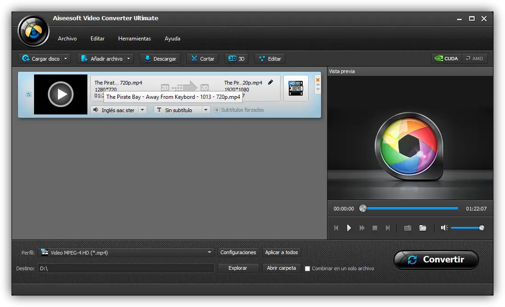Viewport: 505px width, 307px height.
Task: Open the Sin subtítulo subtitle dropdown
Action: pos(206,110)
